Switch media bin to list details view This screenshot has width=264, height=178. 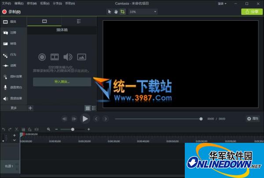94,108
